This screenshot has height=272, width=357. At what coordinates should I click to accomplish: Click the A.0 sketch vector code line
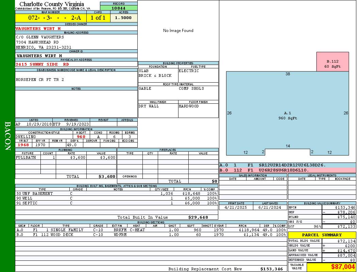click(287, 165)
